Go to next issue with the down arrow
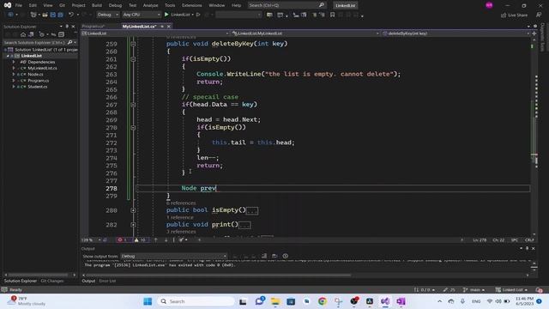The image size is (549, 309). 166,240
